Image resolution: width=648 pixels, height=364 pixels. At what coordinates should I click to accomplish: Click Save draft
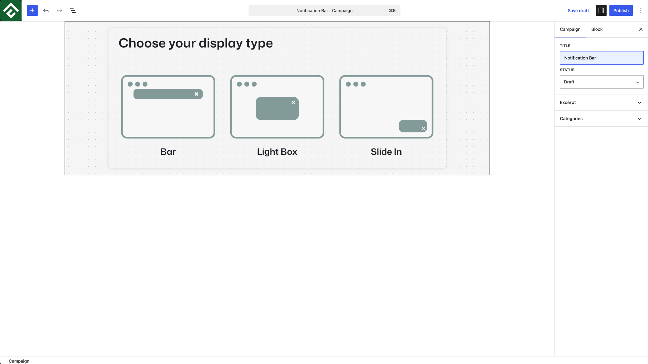coord(578,10)
